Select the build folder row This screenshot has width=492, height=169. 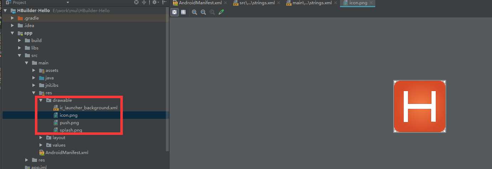pos(84,41)
